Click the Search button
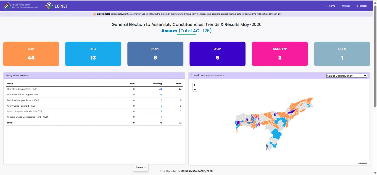 141,167
